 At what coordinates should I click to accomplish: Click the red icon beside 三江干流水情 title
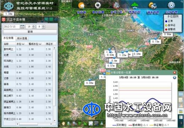pyautogui.click(x=4, y=19)
